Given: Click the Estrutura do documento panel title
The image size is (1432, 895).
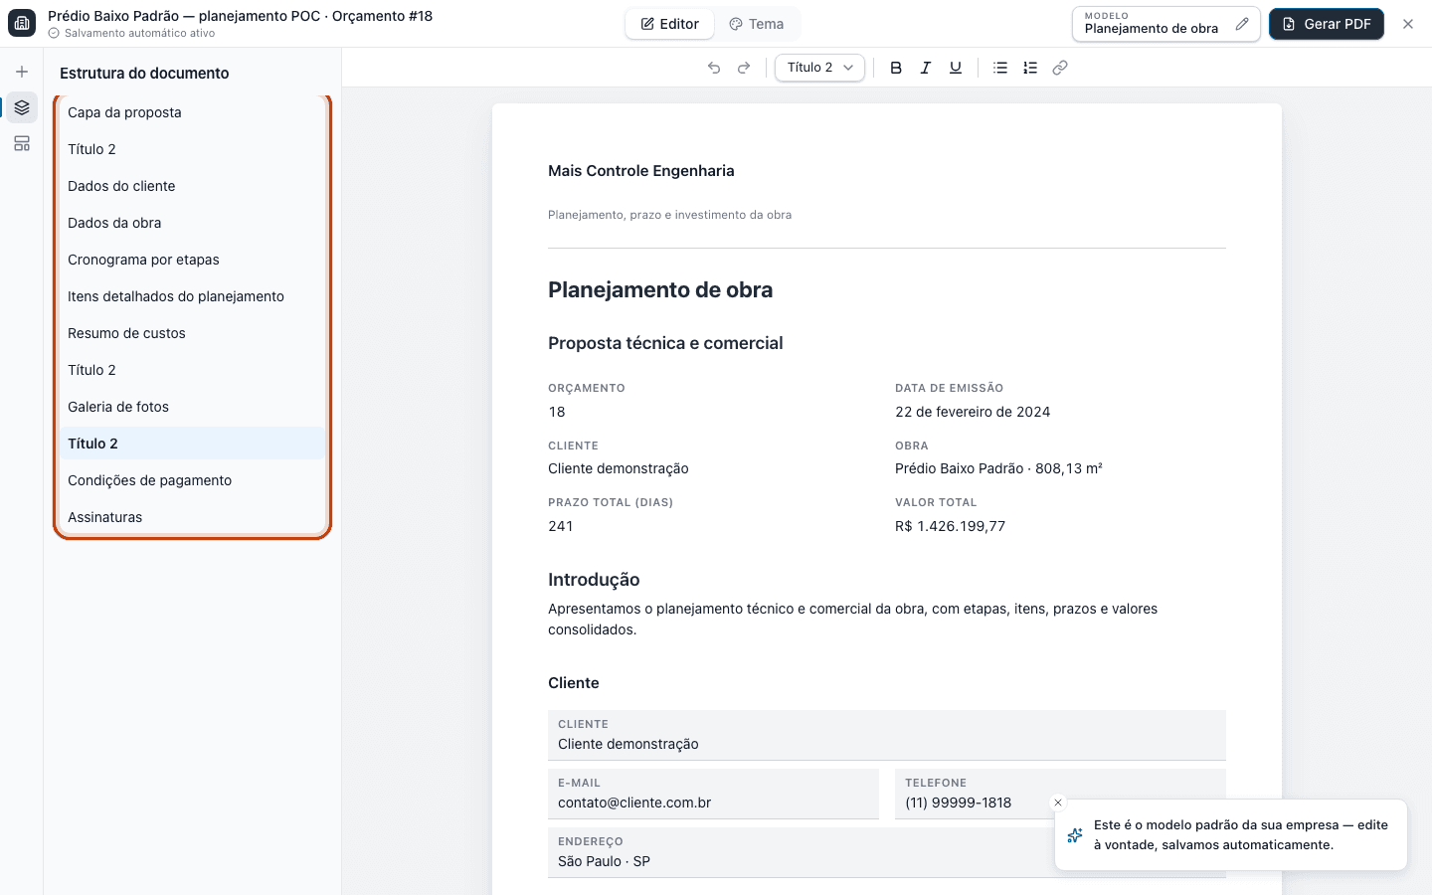Looking at the screenshot, I should pos(144,73).
